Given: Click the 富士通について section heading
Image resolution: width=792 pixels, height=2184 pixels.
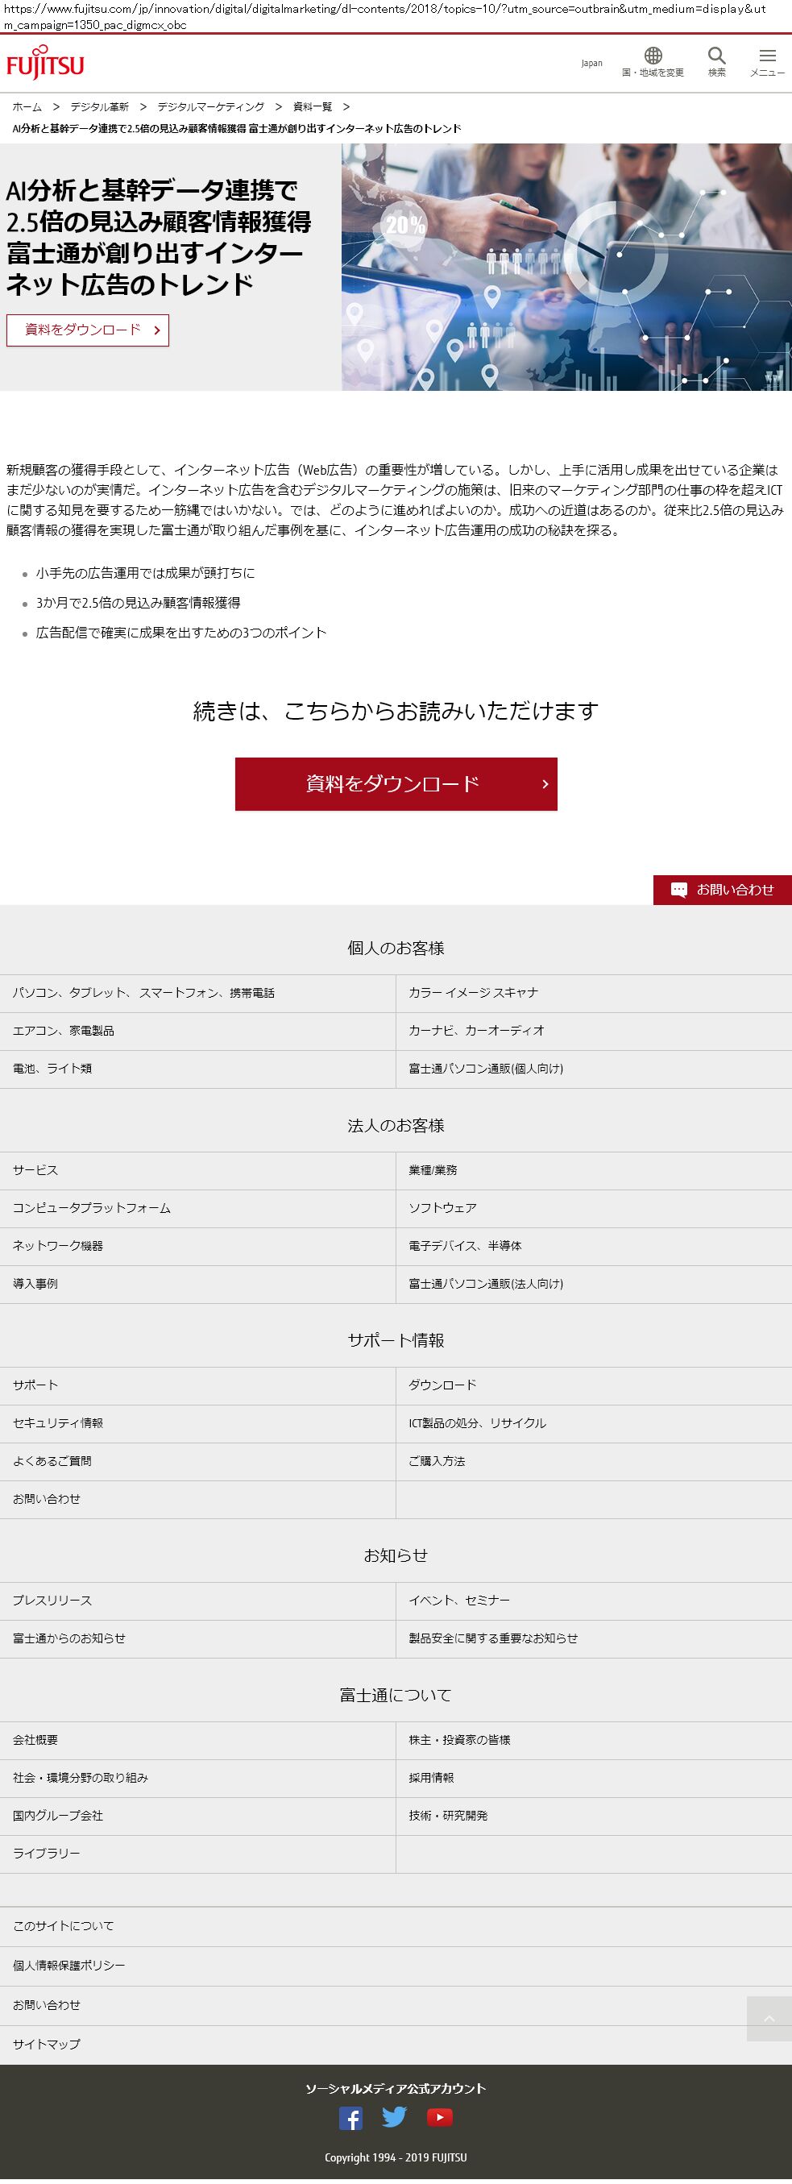Looking at the screenshot, I should pos(396,1696).
